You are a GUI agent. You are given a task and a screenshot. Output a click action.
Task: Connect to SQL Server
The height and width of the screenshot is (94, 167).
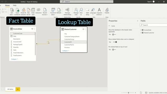point(28,11)
